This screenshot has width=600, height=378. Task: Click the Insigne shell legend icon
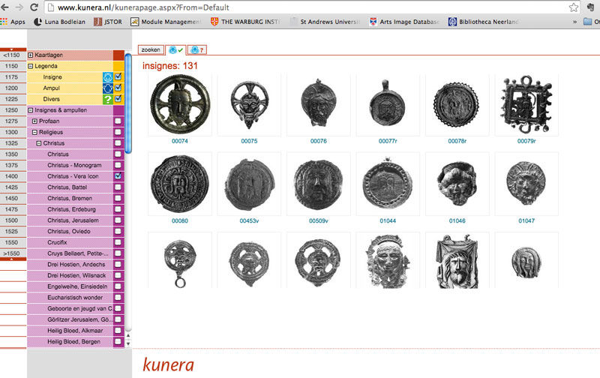coord(107,77)
